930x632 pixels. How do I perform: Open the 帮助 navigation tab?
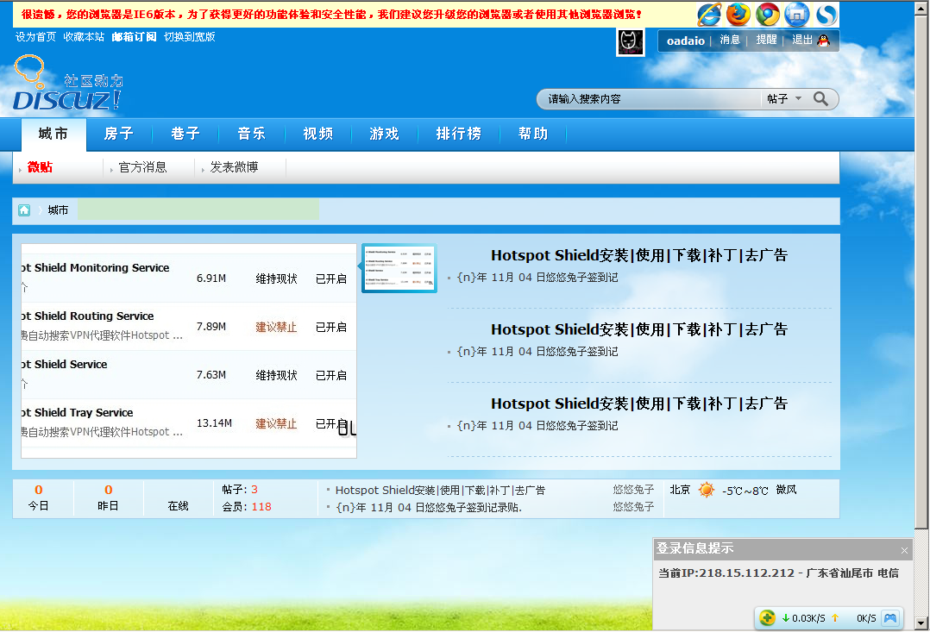point(533,134)
